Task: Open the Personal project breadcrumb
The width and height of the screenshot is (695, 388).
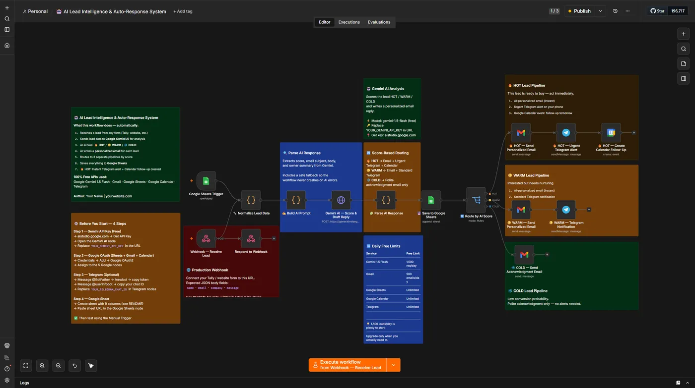Action: [35, 11]
